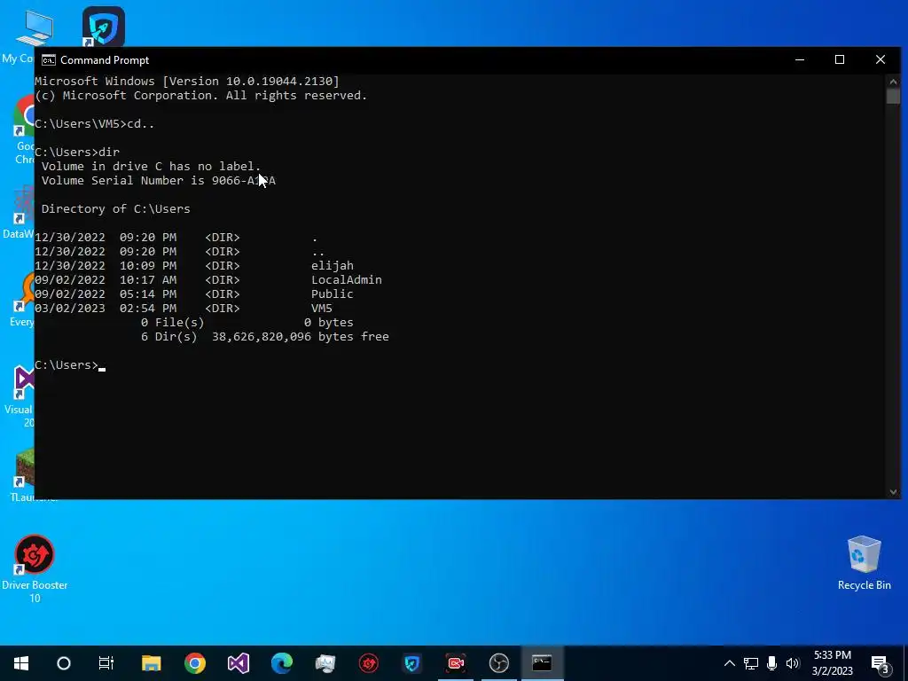Open the volume control tray icon

point(793,663)
